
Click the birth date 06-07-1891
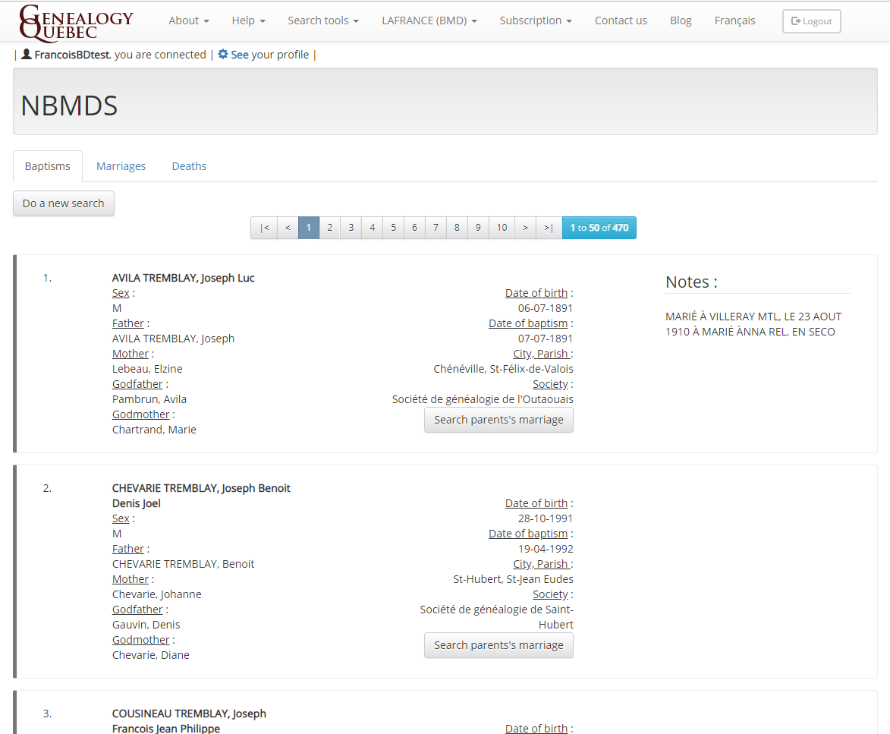pos(546,308)
